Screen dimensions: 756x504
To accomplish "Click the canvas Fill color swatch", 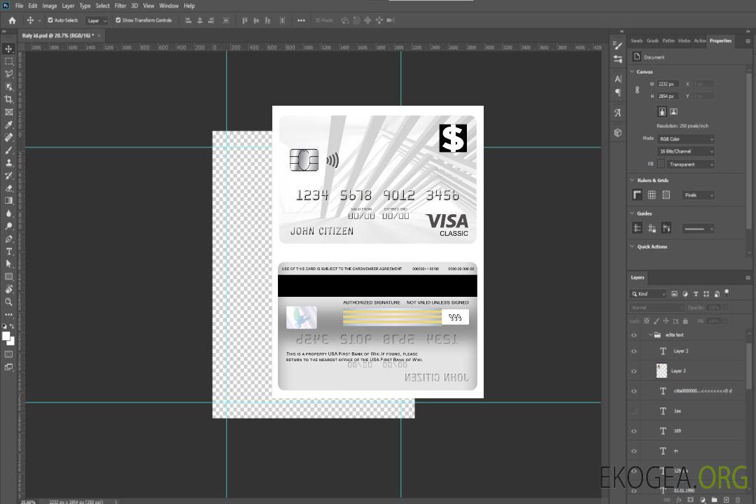I will tap(661, 164).
